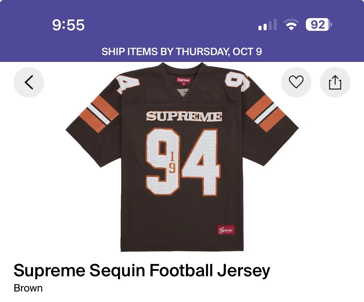Tap the battery indicator showing 92
This screenshot has height=302, width=364.
(x=318, y=25)
